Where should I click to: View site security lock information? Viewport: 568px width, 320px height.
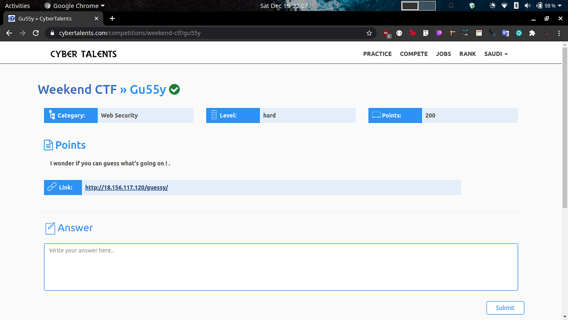tap(52, 33)
